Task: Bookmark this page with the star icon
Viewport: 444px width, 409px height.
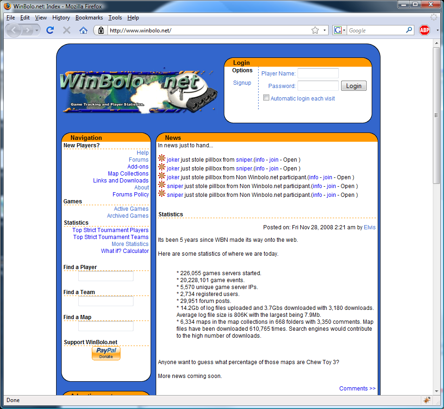Action: click(x=315, y=30)
